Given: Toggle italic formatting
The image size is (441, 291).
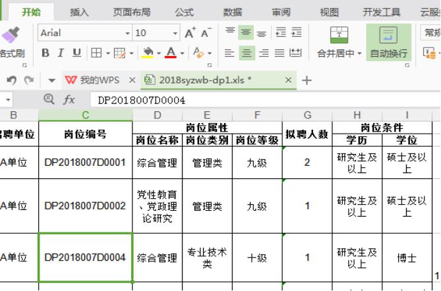Looking at the screenshot, I should point(61,53).
